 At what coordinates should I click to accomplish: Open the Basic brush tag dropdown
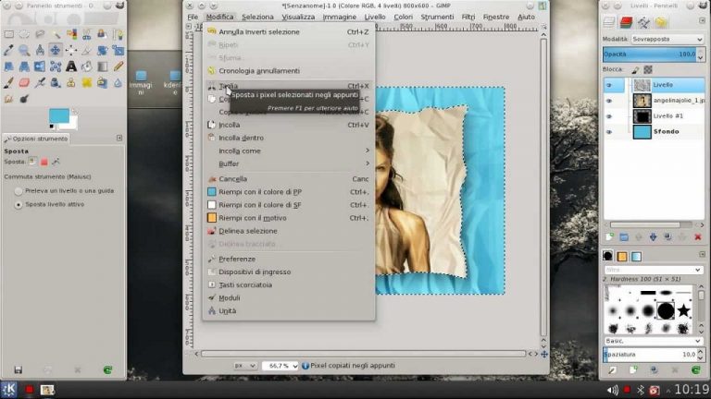(653, 341)
